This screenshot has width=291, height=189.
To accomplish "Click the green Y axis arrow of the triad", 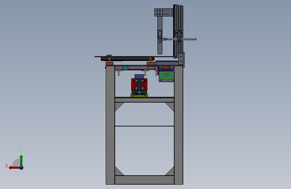I will tap(21, 161).
